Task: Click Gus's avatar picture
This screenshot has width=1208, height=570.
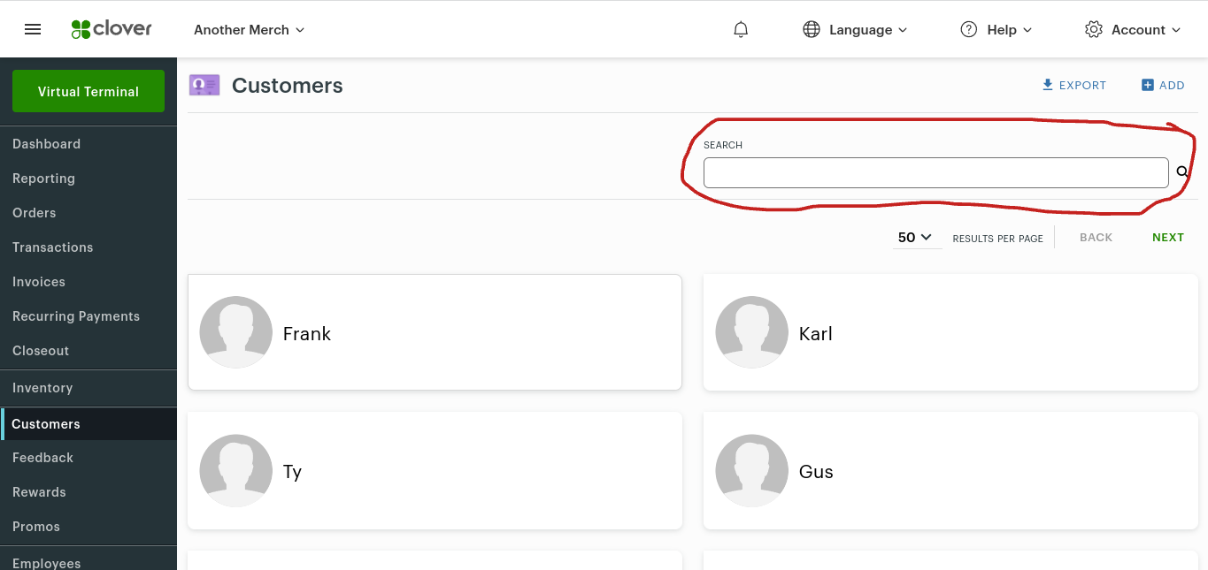Action: 751,470
